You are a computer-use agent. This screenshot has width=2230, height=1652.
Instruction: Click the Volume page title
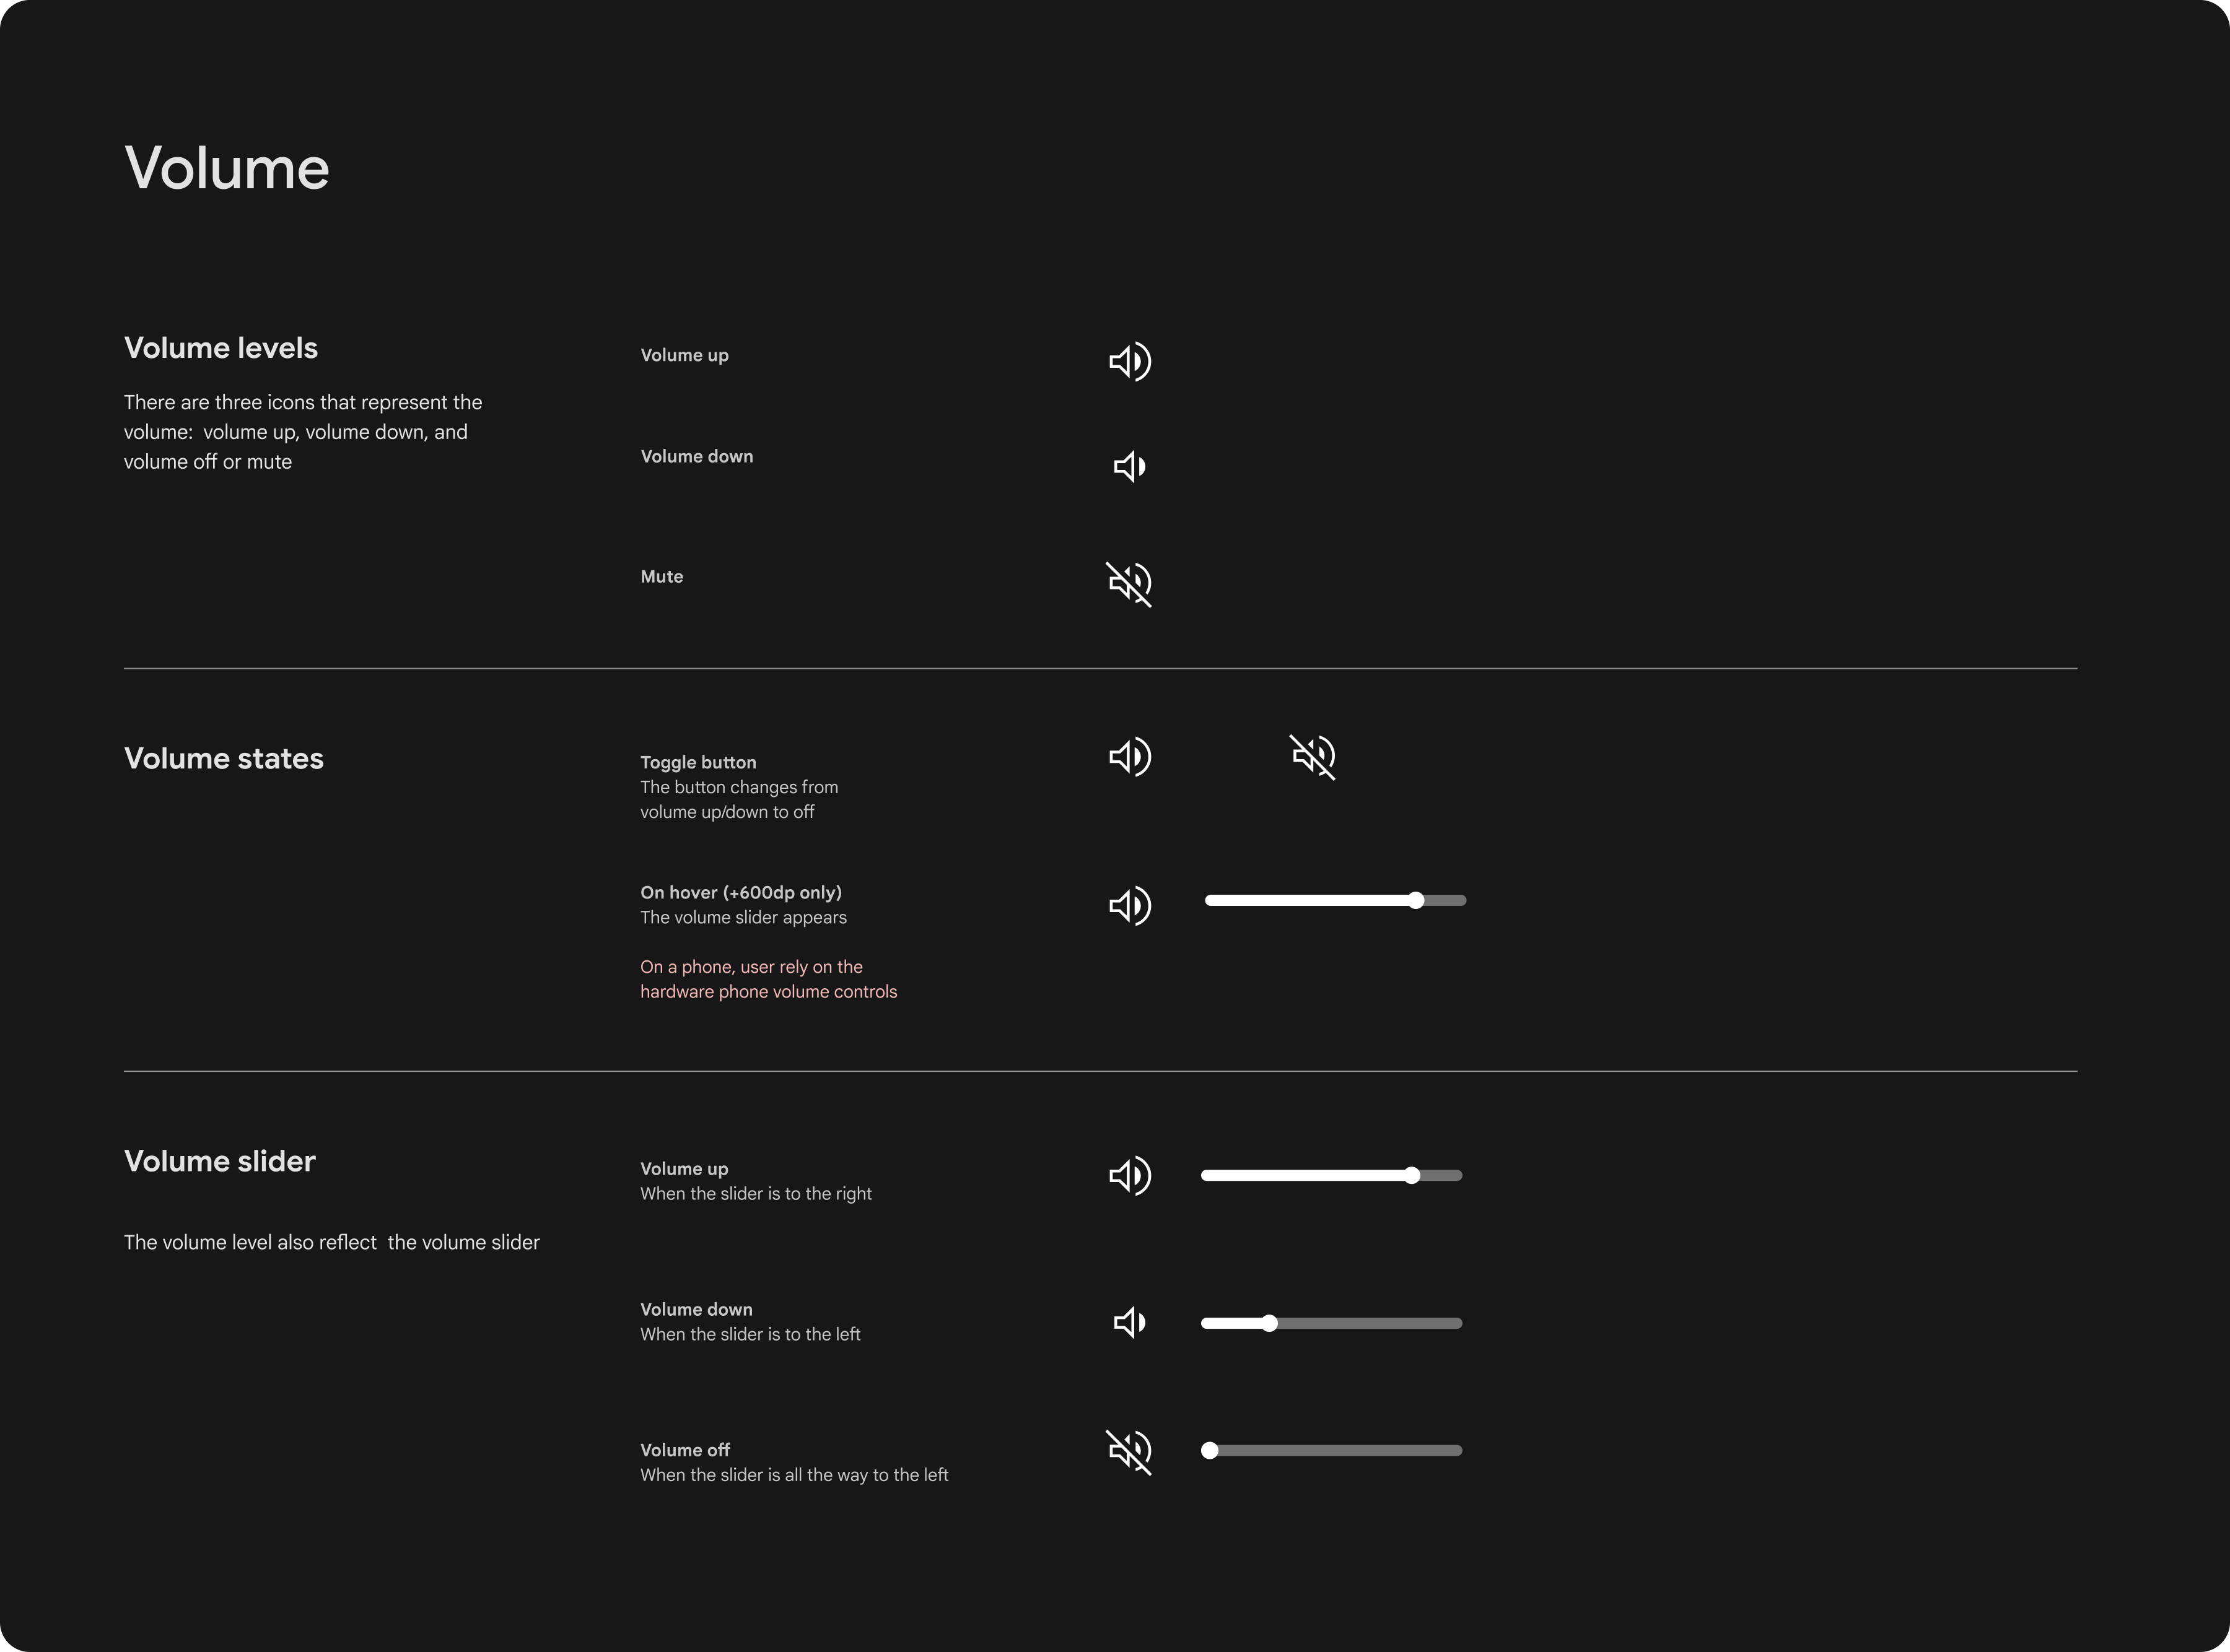[x=227, y=168]
